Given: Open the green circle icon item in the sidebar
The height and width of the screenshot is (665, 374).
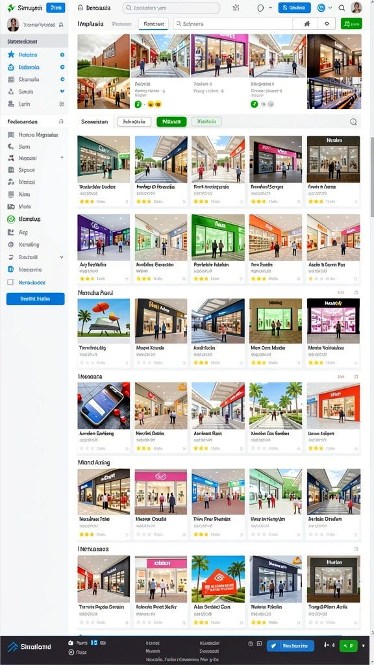Looking at the screenshot, I should tap(24, 220).
